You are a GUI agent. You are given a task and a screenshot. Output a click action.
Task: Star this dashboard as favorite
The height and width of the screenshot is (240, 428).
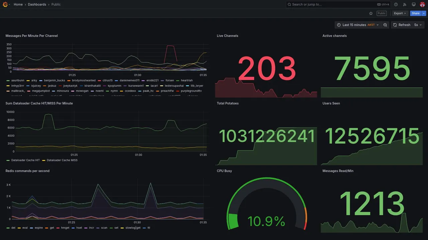pyautogui.click(x=371, y=13)
